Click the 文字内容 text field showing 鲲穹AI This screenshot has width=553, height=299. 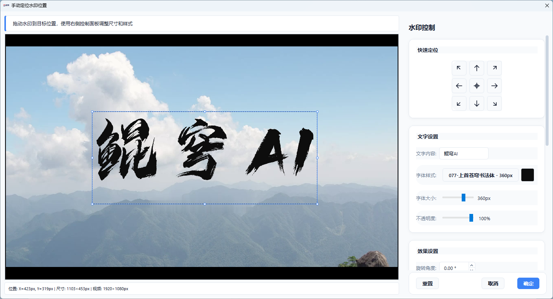pos(464,153)
